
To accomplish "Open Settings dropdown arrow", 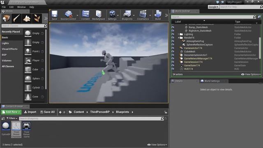I will (x=118, y=15).
